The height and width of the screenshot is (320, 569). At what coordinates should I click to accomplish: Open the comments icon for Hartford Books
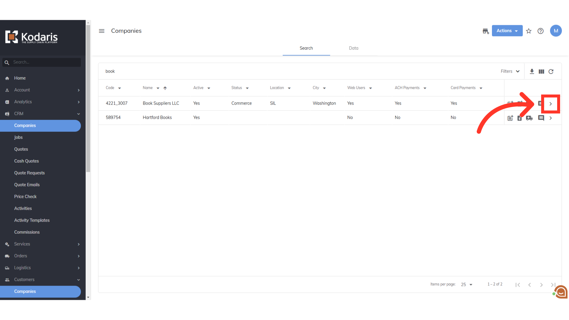point(541,118)
